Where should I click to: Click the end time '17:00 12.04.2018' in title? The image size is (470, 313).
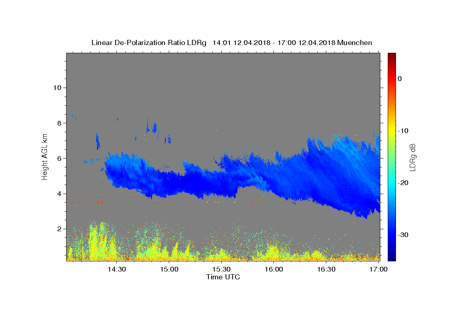[306, 43]
